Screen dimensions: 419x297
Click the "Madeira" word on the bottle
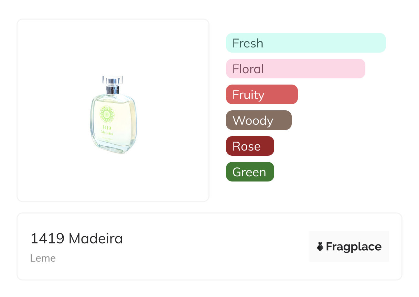107,133
